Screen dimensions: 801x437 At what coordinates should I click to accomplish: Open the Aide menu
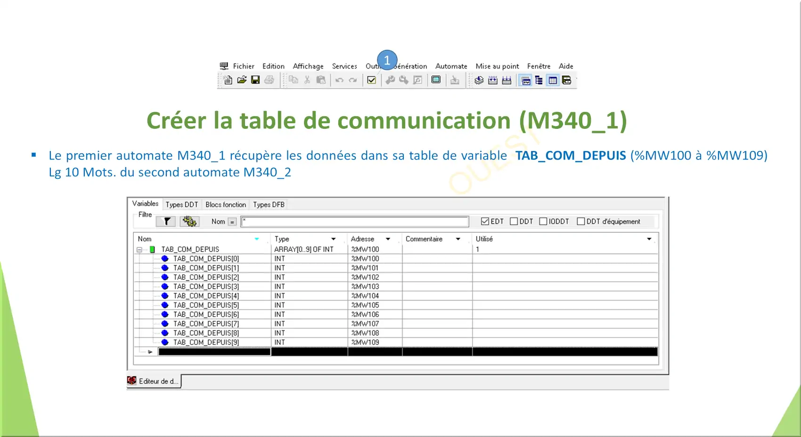(x=566, y=66)
